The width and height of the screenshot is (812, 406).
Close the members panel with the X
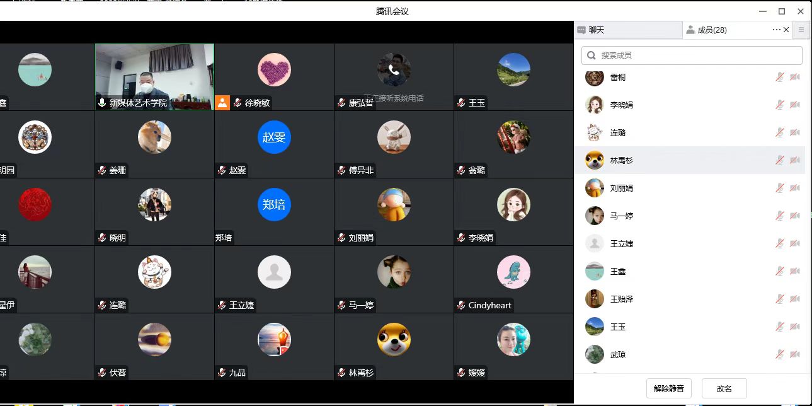click(x=786, y=30)
